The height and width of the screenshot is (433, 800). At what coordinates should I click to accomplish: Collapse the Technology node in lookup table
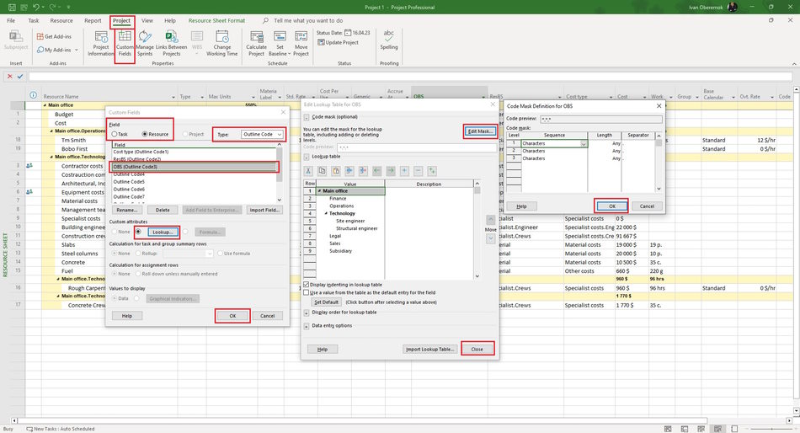click(x=327, y=213)
